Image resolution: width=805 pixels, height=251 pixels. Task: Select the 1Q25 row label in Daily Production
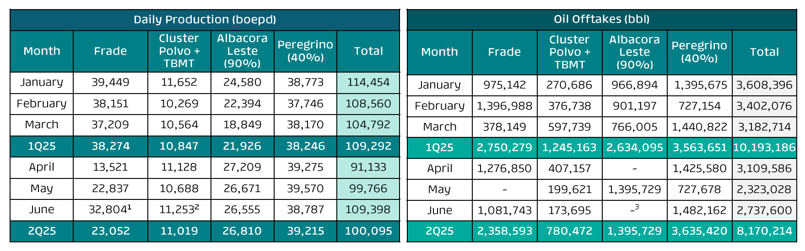click(42, 146)
